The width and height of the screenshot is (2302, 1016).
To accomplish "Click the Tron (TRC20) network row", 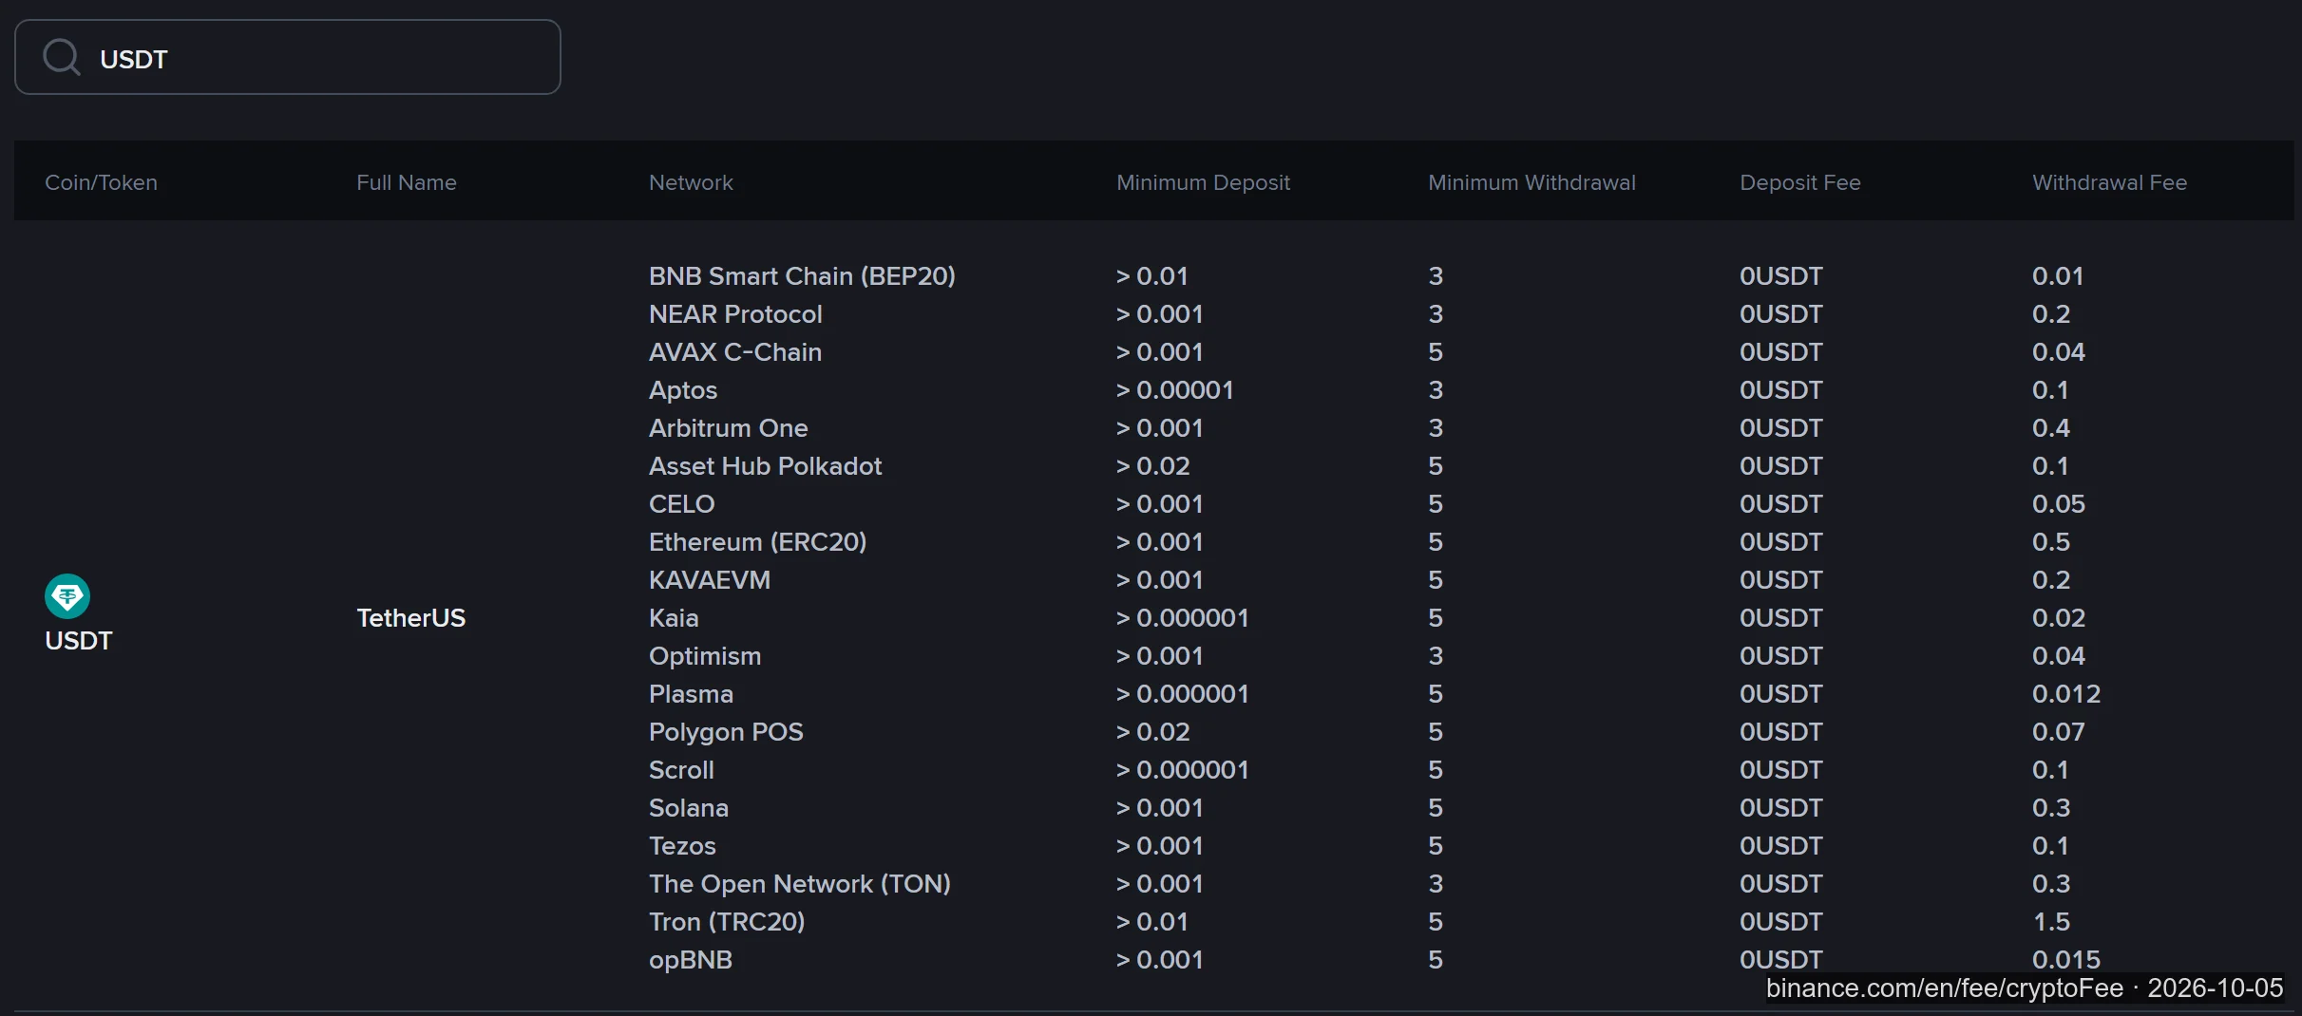I will [727, 922].
